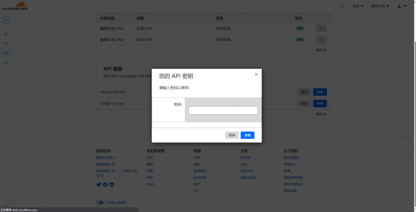416x212 pixels.
Task: Click the Cloudflare logo
Action: click(15, 6)
